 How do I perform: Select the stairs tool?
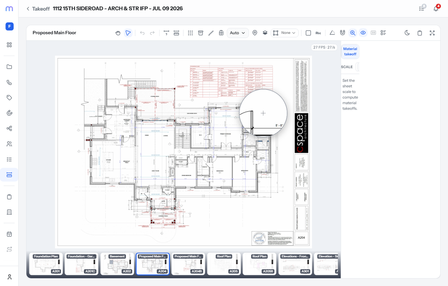[x=211, y=33]
